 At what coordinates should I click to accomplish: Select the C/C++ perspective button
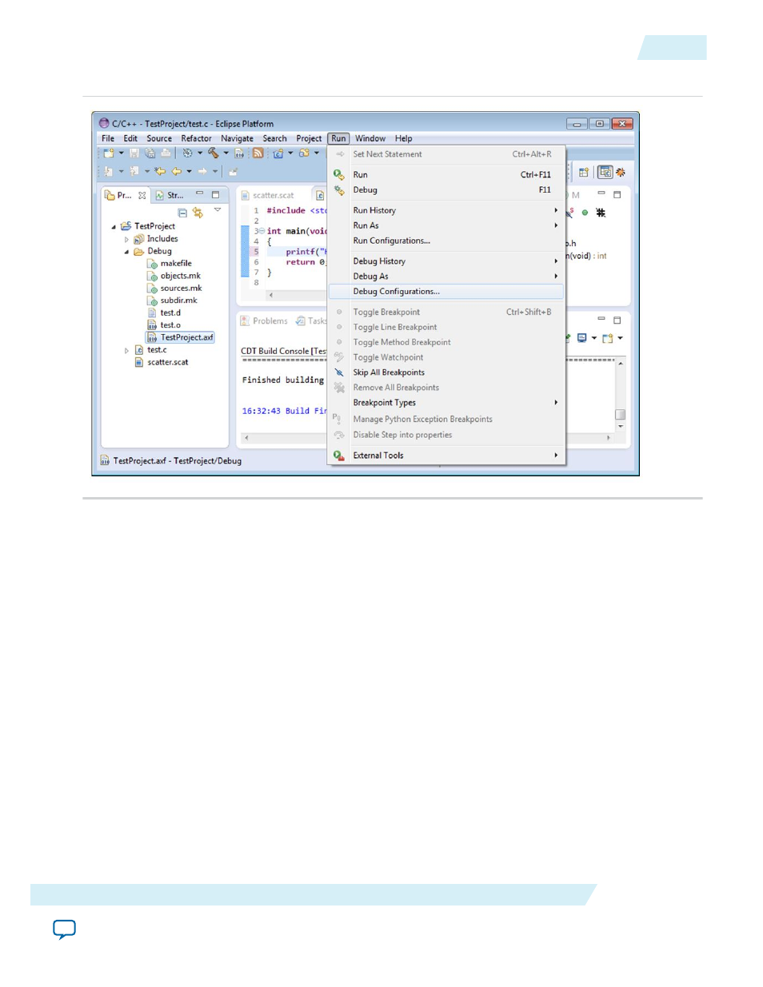605,172
